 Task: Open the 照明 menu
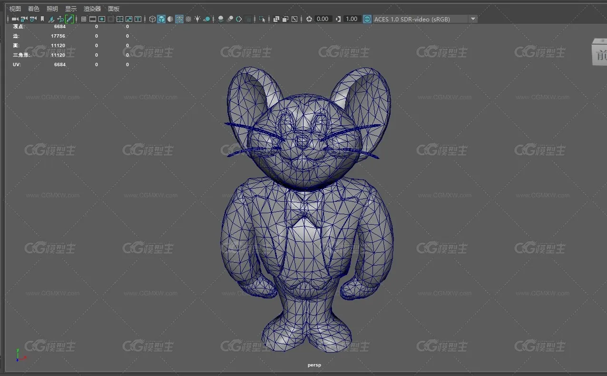pyautogui.click(x=52, y=9)
